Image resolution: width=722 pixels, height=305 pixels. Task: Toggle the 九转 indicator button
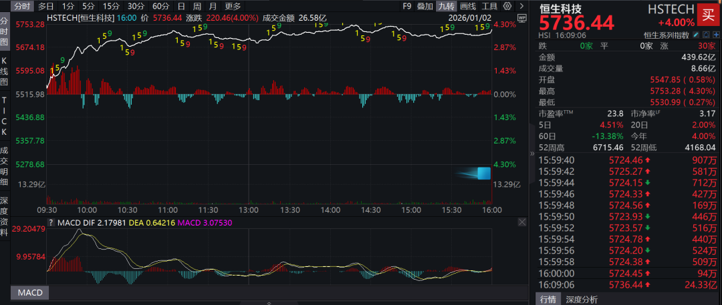[x=445, y=6]
